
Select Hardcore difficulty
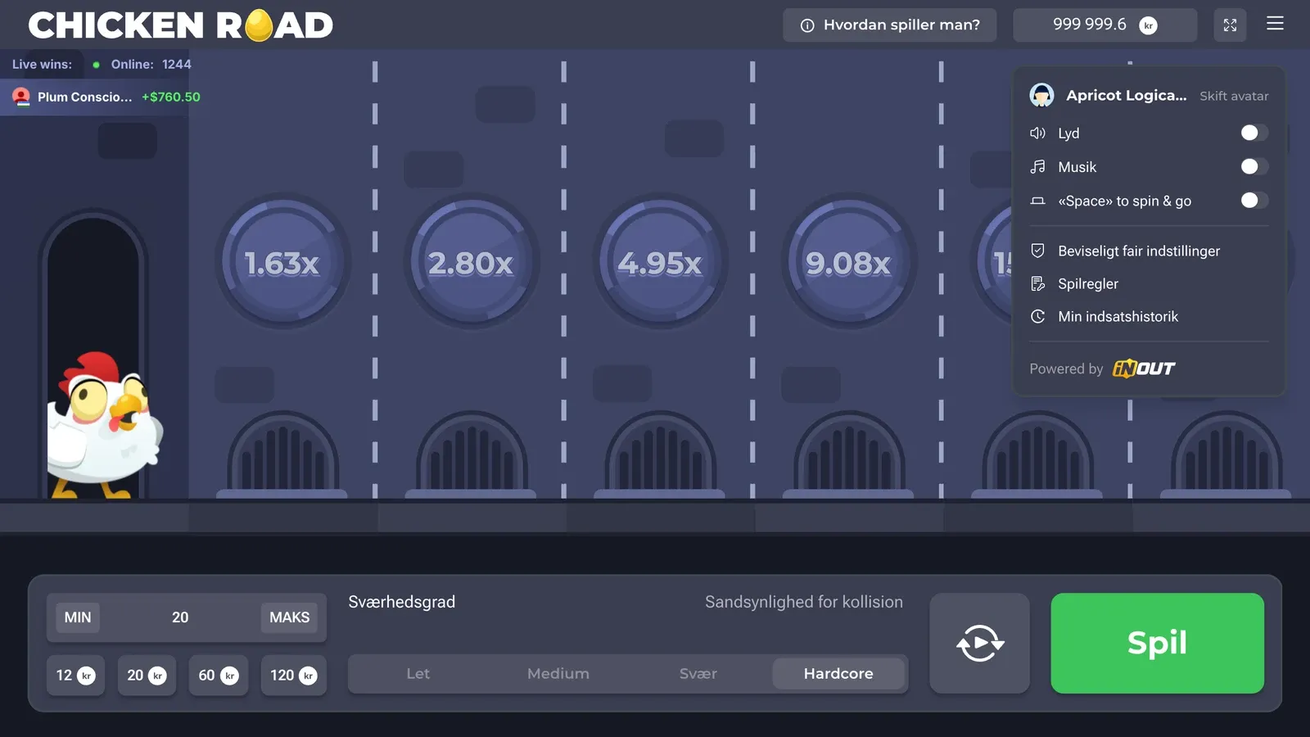[x=838, y=674]
